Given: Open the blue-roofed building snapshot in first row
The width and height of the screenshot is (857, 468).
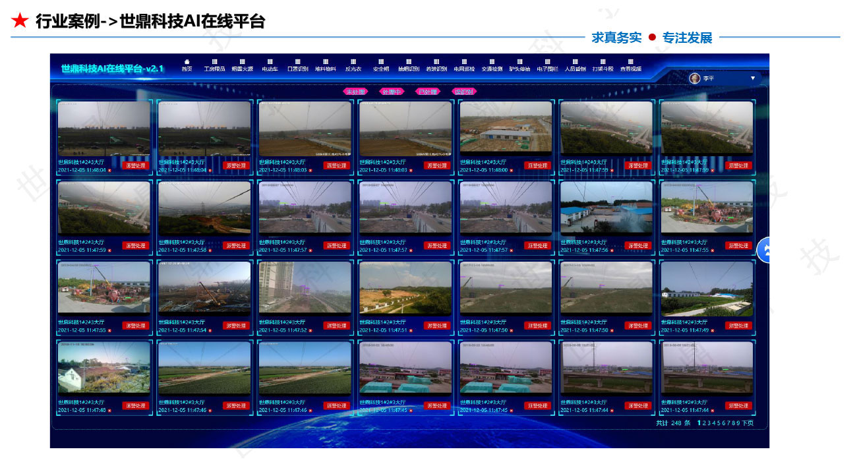Looking at the screenshot, I should coord(506,127).
